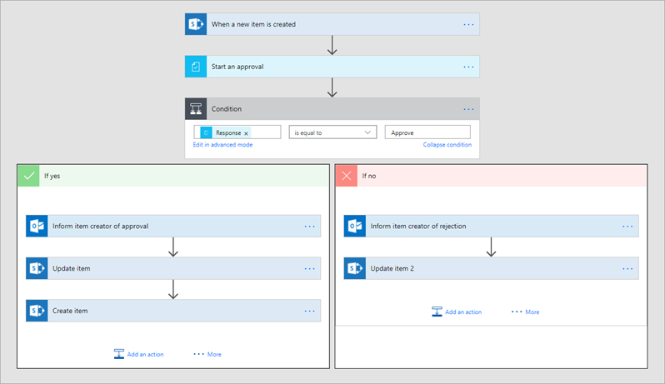The height and width of the screenshot is (384, 665).
Task: Click SharePoint icon on Update item 2
Action: pyautogui.click(x=355, y=268)
